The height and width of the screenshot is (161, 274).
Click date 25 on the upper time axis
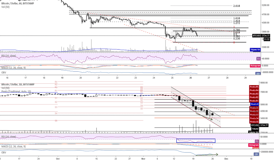[x=172, y=78]
